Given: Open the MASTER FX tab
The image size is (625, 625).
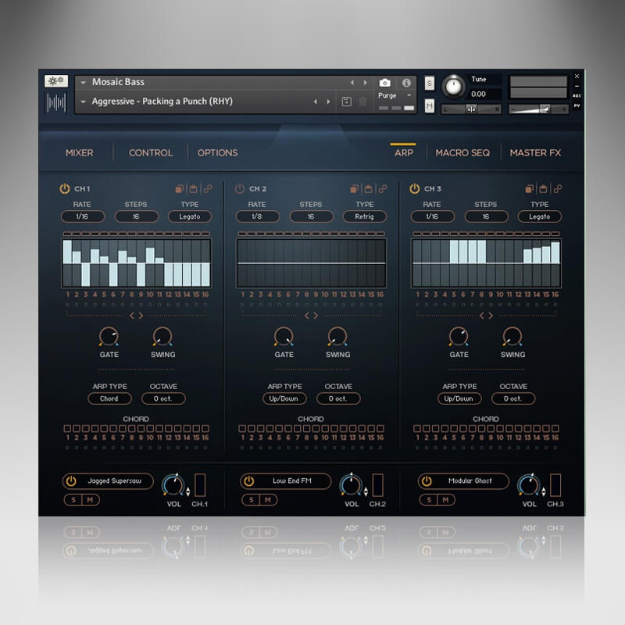Looking at the screenshot, I should click(x=535, y=153).
